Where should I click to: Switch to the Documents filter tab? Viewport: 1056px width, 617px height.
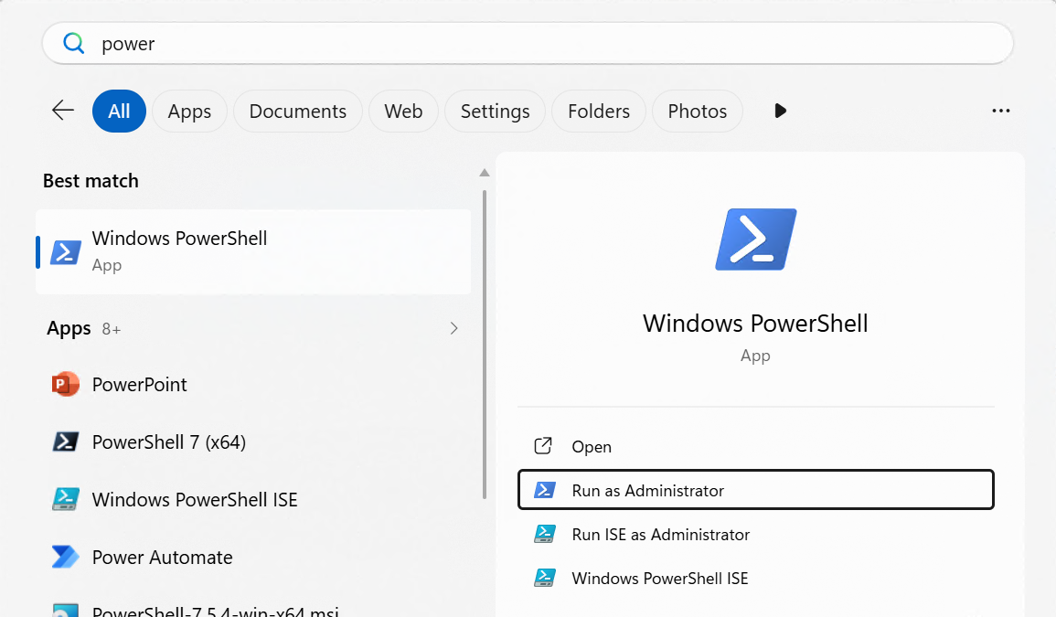click(298, 112)
